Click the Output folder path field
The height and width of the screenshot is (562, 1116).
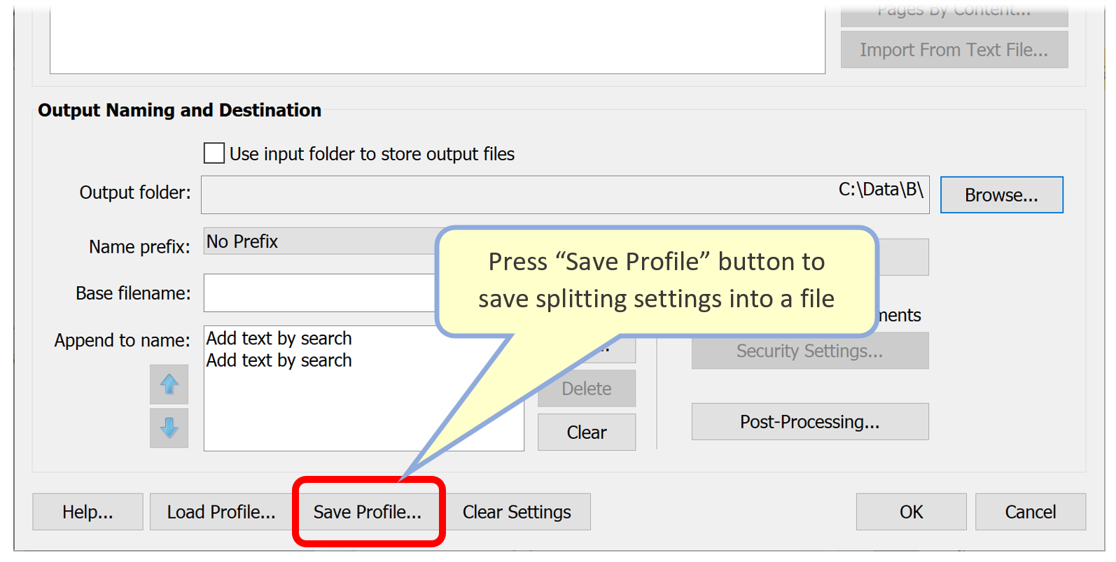pos(560,195)
